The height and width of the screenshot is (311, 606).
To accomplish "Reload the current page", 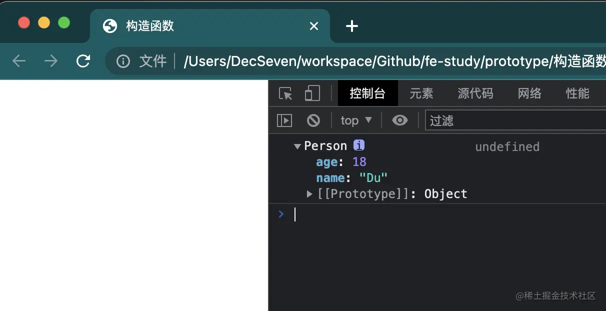I will tap(83, 61).
